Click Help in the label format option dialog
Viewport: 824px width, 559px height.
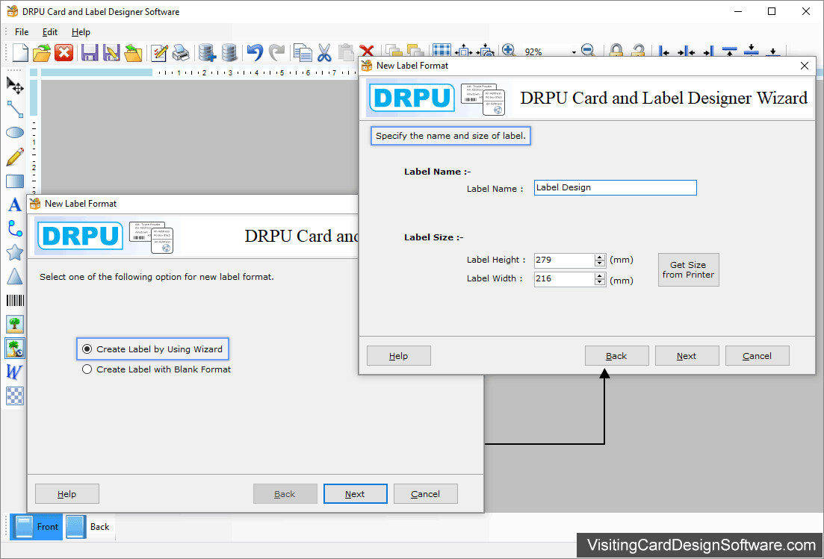66,494
